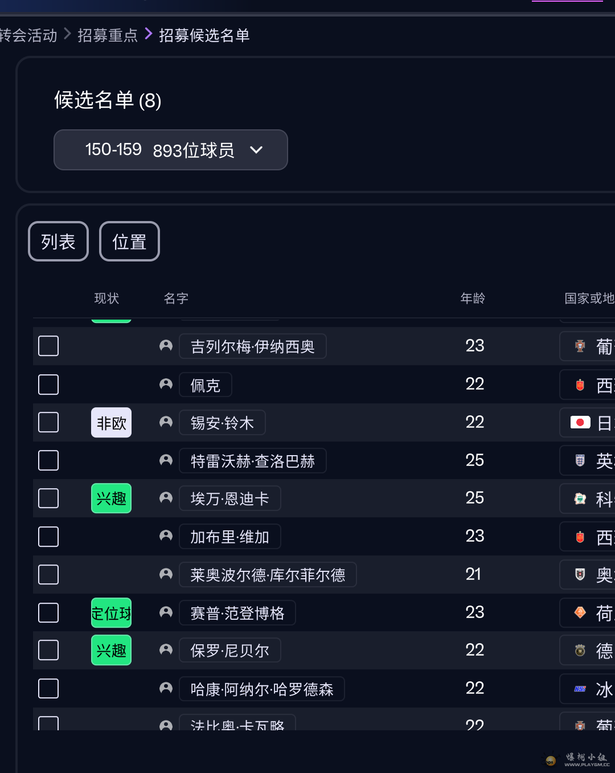Tick the checkbox for 吉列尔梅·伊纳西奥

(x=48, y=346)
